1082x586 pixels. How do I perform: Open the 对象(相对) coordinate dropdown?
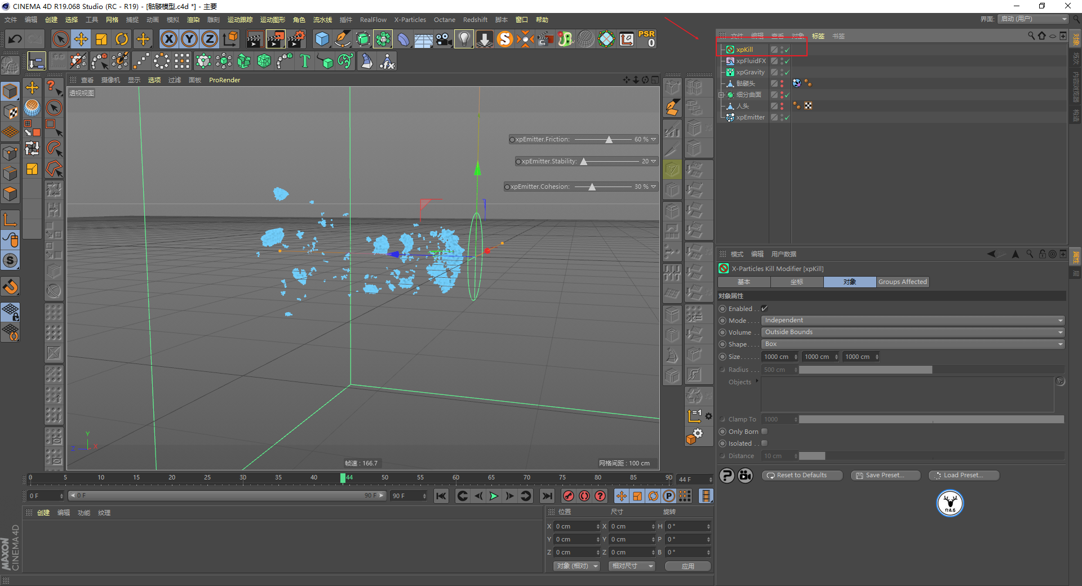577,566
